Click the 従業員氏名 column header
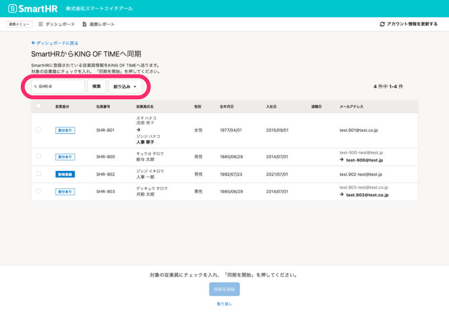Viewport: 449px width, 314px height. [145, 107]
